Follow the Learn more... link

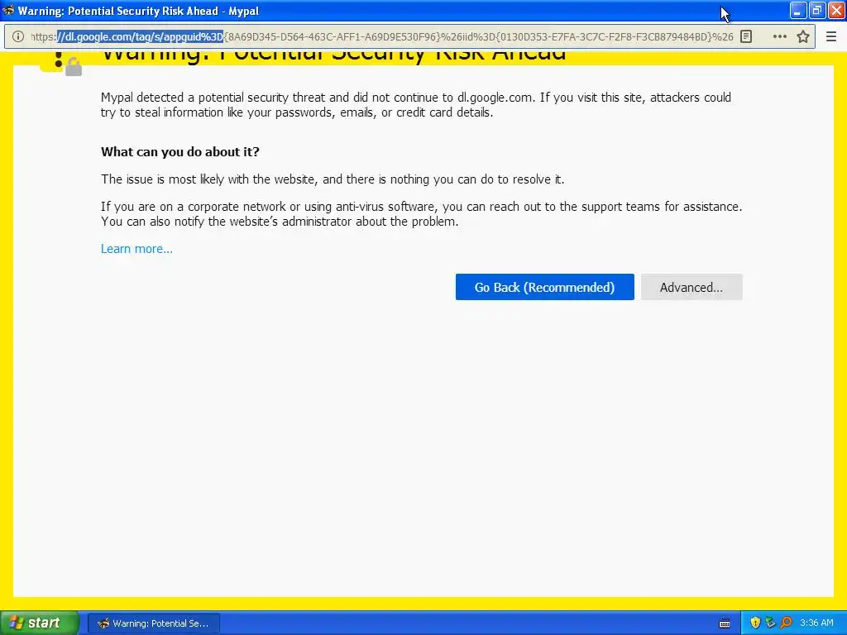pyautogui.click(x=136, y=249)
